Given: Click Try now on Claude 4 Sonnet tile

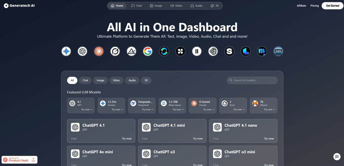Looking at the screenshot, I should tap(209, 109).
